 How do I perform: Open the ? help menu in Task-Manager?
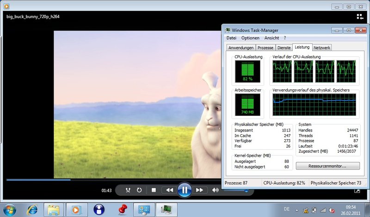click(x=285, y=38)
